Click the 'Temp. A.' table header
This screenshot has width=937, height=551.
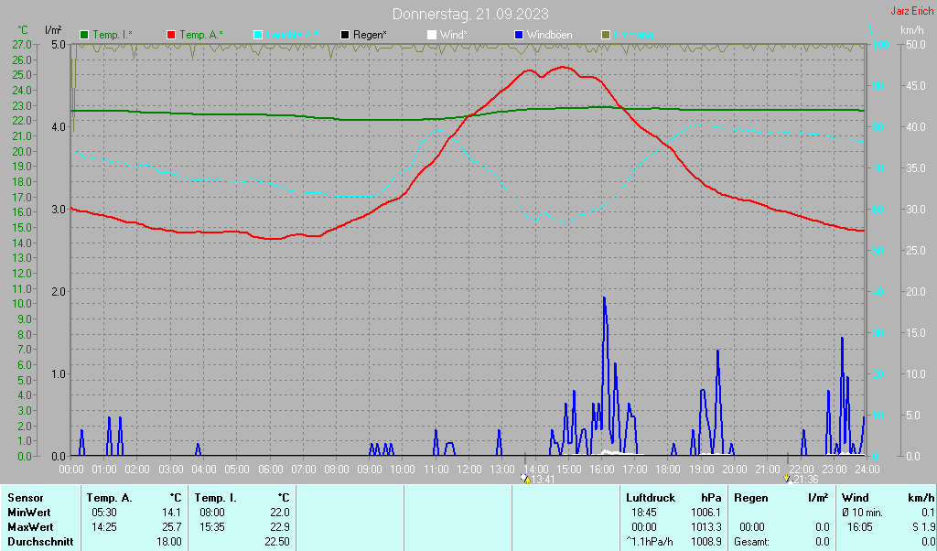pyautogui.click(x=110, y=498)
